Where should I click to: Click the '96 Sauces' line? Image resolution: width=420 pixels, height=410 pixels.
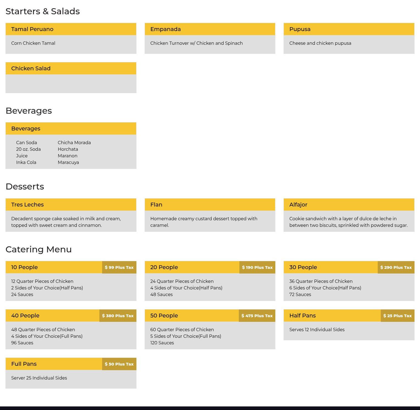(22, 343)
